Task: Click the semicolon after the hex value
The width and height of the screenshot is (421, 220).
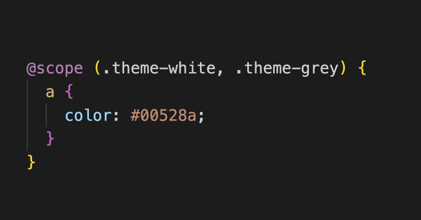Action: click(202, 117)
